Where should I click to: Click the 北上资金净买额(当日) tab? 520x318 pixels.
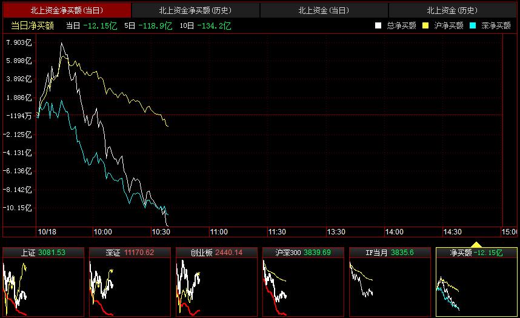pos(67,10)
